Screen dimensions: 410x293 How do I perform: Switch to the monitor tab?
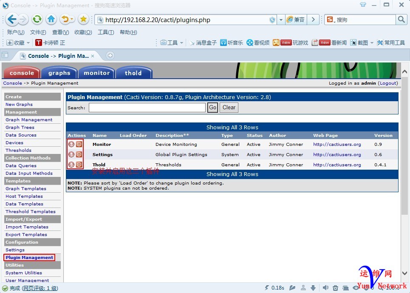click(96, 73)
